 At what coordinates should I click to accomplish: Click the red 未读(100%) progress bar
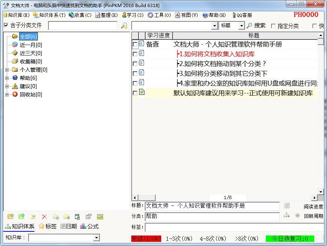click(146, 238)
